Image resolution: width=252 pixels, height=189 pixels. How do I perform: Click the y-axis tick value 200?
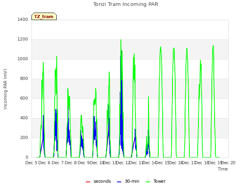tap(24, 137)
